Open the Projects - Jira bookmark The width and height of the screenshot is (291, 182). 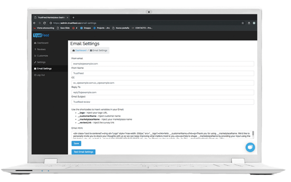click(x=102, y=28)
